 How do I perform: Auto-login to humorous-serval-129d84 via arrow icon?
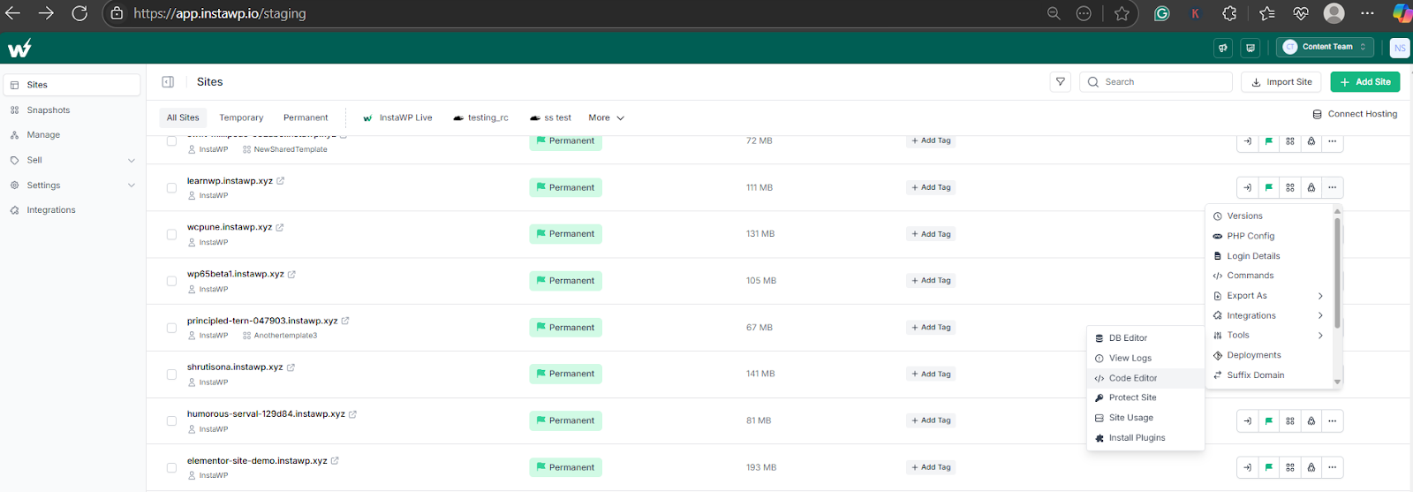pyautogui.click(x=1247, y=420)
